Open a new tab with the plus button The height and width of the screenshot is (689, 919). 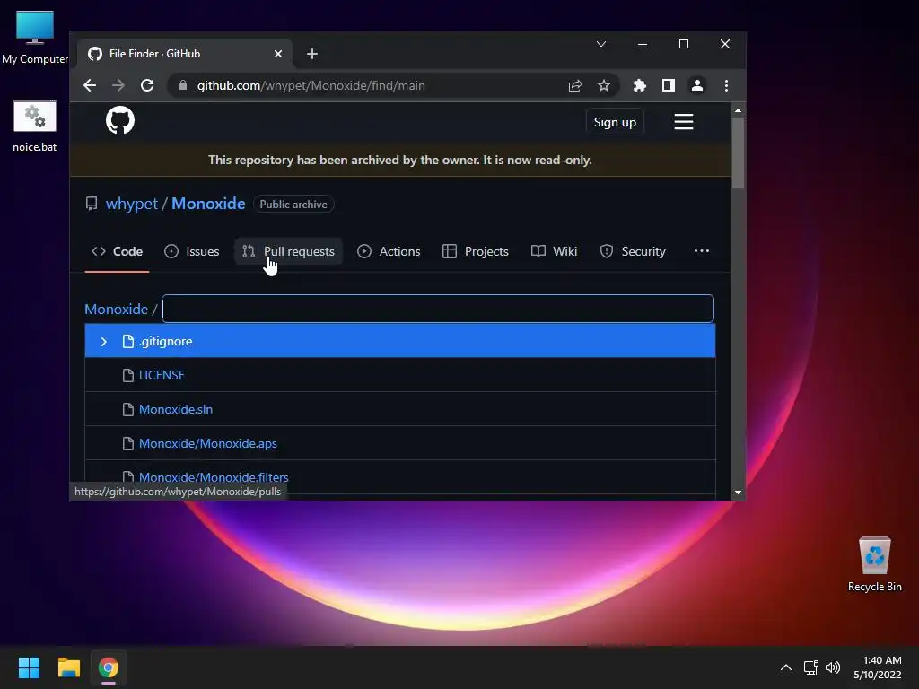(311, 54)
